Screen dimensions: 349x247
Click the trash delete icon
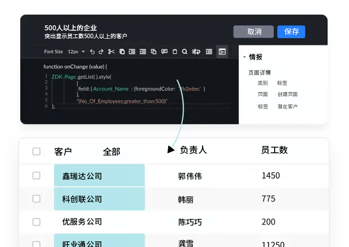click(174, 52)
